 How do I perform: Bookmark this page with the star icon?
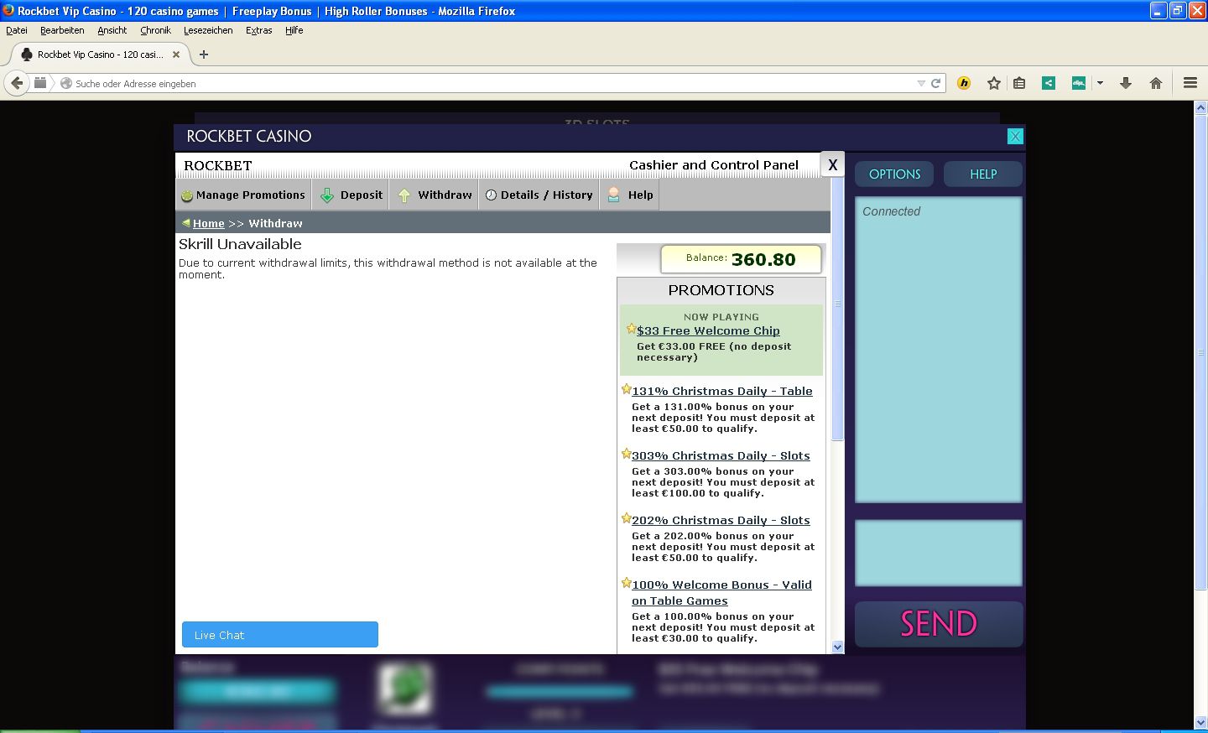994,83
